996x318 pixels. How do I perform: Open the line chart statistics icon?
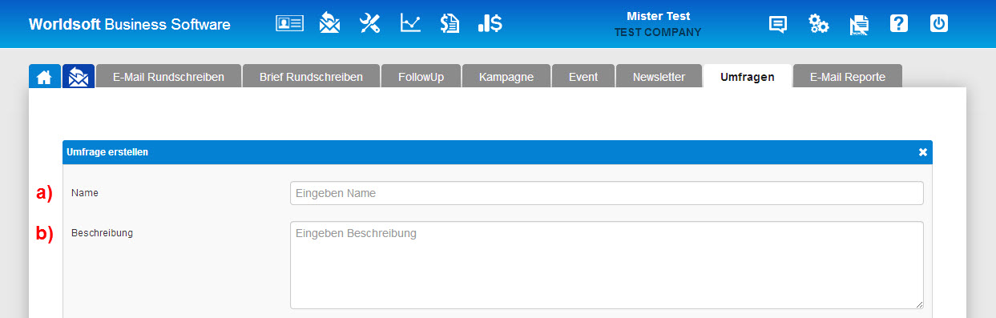[410, 23]
